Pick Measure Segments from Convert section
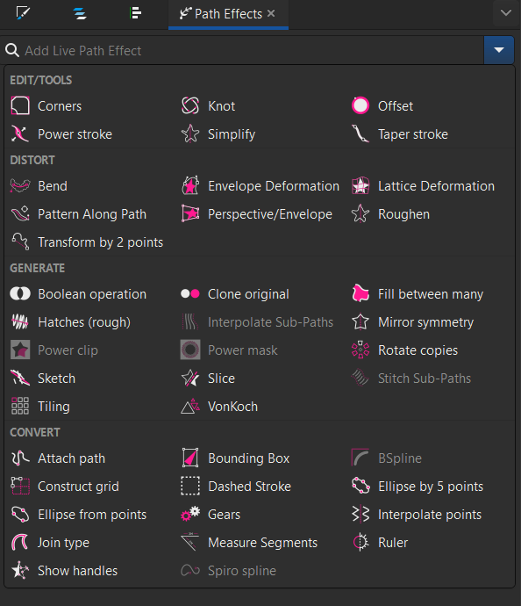This screenshot has height=606, width=521. click(249, 543)
